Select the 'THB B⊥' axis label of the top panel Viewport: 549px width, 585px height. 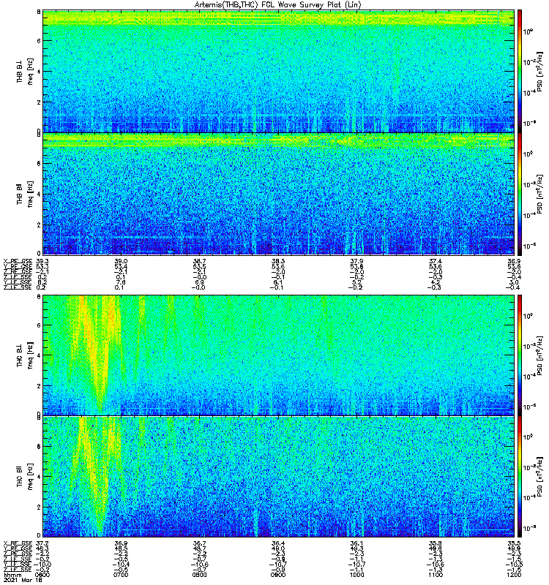click(20, 71)
